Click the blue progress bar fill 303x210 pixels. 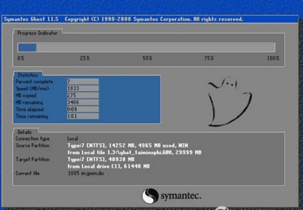click(27, 47)
